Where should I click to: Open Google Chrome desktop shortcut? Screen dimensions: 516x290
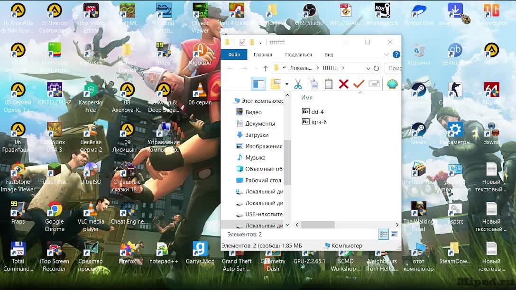click(x=55, y=217)
